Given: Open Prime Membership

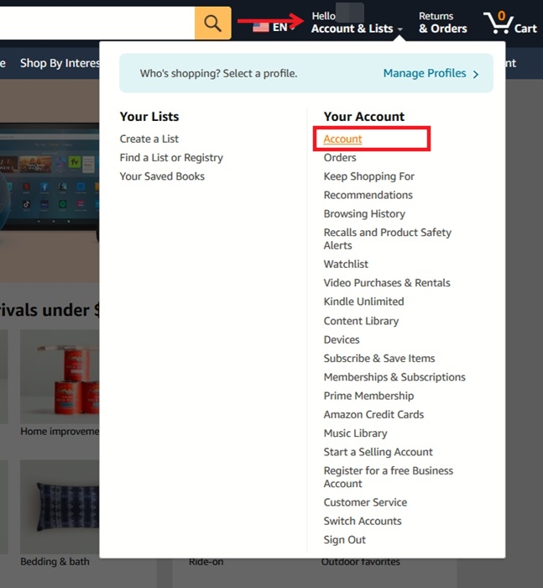Looking at the screenshot, I should [368, 396].
